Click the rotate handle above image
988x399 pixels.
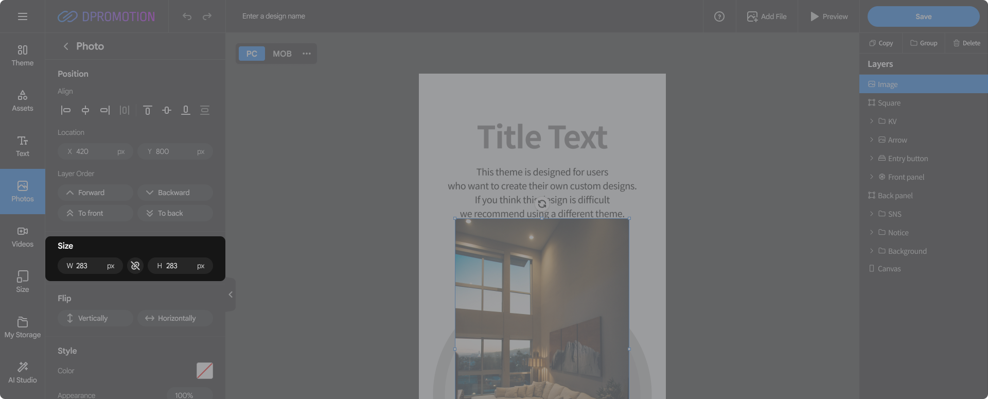[x=542, y=204]
